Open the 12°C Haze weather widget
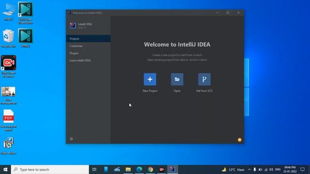This screenshot has width=310, height=174. [233, 170]
